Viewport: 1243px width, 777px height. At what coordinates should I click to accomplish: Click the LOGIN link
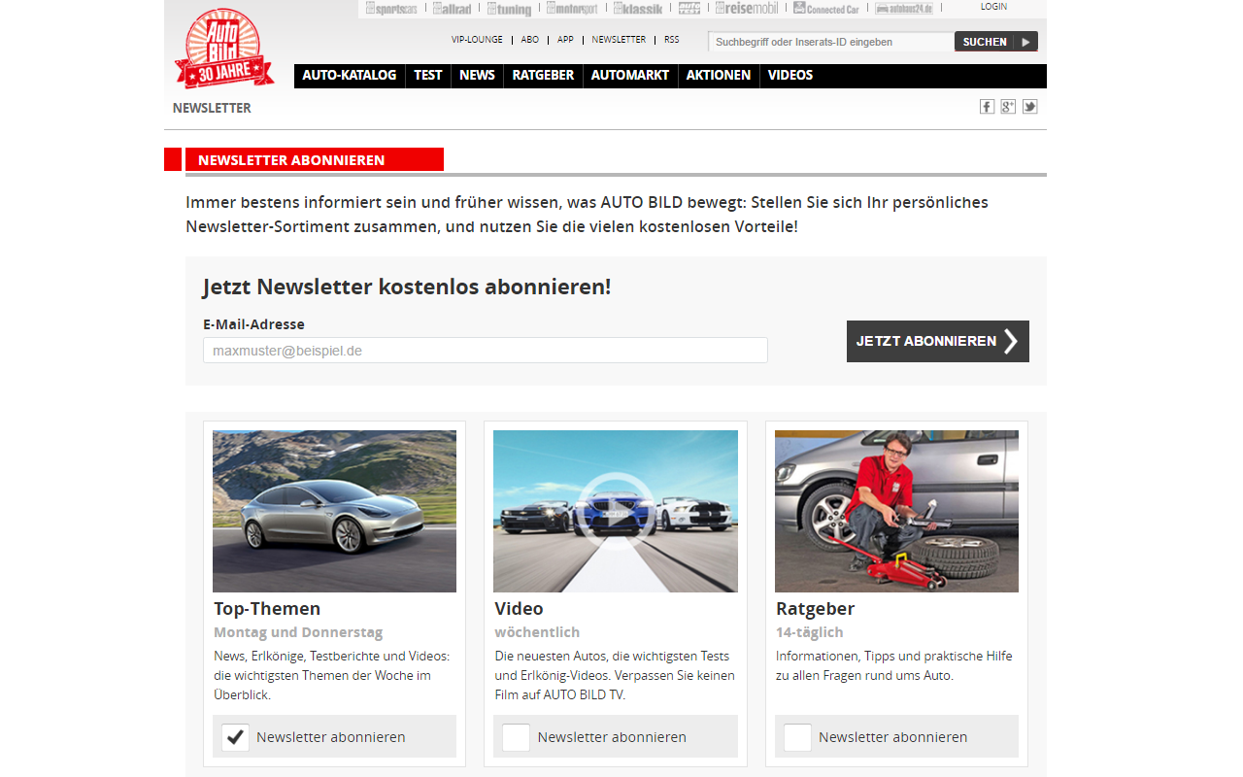[x=993, y=7]
